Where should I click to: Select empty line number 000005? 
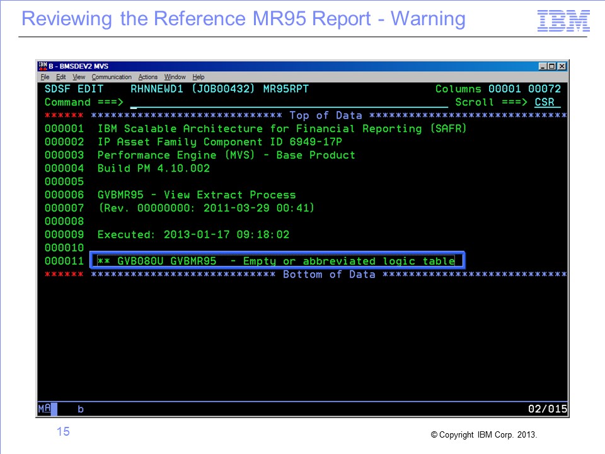click(x=64, y=182)
